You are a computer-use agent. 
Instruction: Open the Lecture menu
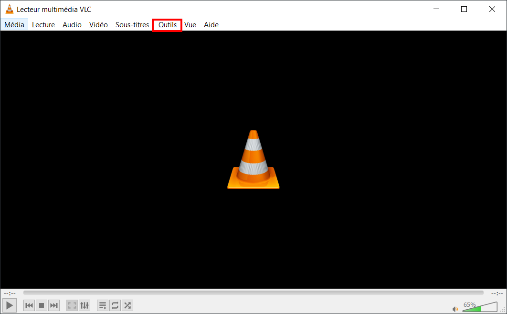(x=43, y=24)
